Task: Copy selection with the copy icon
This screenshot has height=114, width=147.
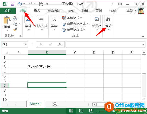Action: pyautogui.click(x=15, y=24)
